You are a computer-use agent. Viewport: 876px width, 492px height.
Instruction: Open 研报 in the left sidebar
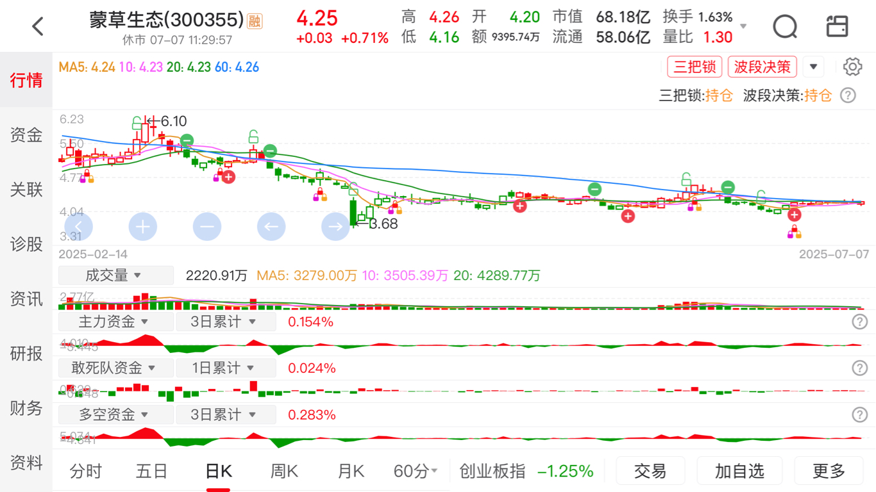(x=26, y=354)
